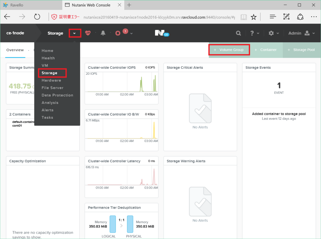Viewport: 321px width, 239px height.
Task: Click the Admin user avatar icon
Action: pyautogui.click(x=307, y=33)
